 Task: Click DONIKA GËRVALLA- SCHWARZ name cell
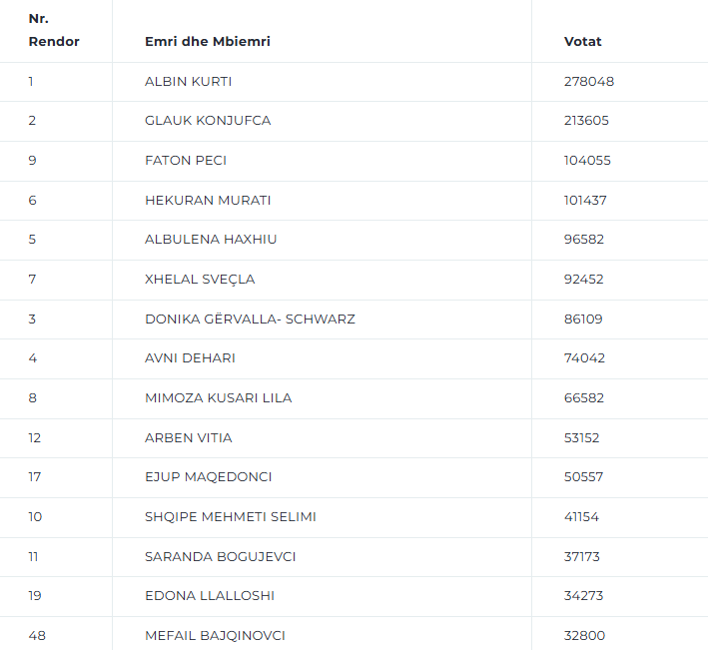[250, 319]
